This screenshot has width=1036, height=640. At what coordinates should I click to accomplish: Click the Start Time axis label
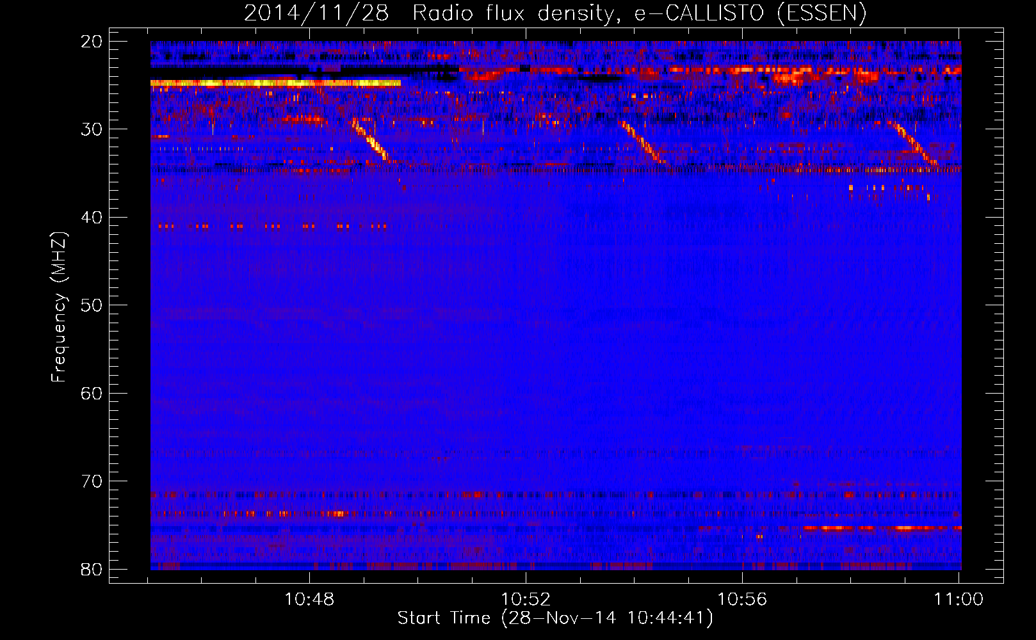coord(555,618)
